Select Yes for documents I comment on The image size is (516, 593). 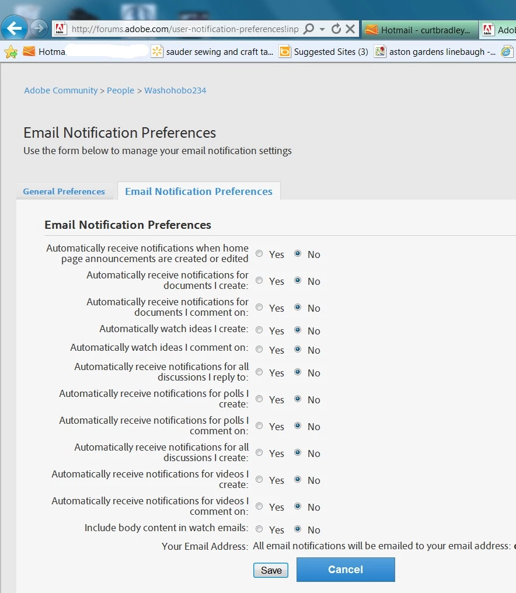[x=259, y=307]
